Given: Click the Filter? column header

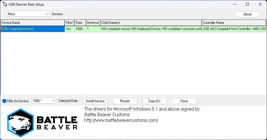Looking at the screenshot, I should [69, 23].
